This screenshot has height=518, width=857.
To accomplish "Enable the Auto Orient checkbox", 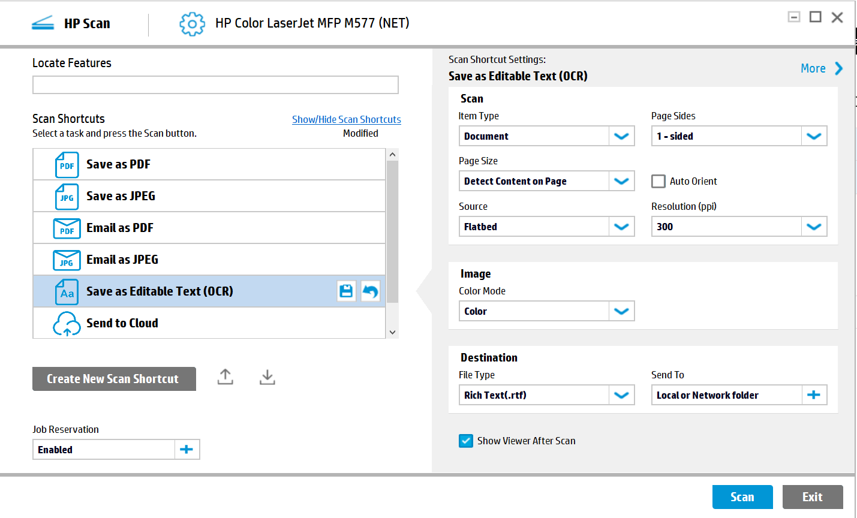I will [x=658, y=181].
